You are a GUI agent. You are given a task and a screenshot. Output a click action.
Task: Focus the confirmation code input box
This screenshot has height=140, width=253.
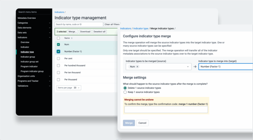click(166, 110)
